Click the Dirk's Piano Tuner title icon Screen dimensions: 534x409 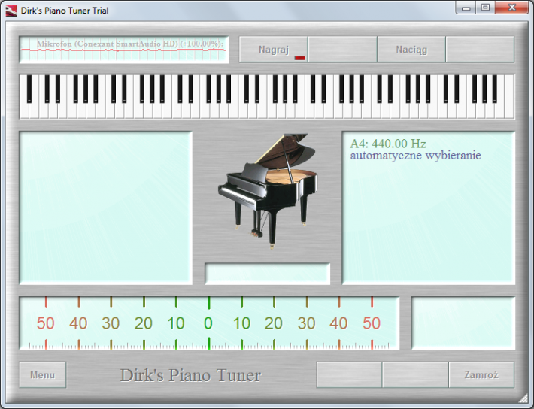click(x=11, y=11)
